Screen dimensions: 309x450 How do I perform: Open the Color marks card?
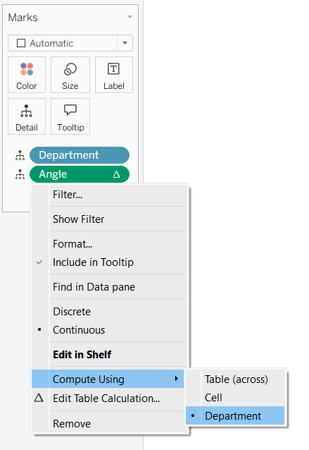[27, 75]
